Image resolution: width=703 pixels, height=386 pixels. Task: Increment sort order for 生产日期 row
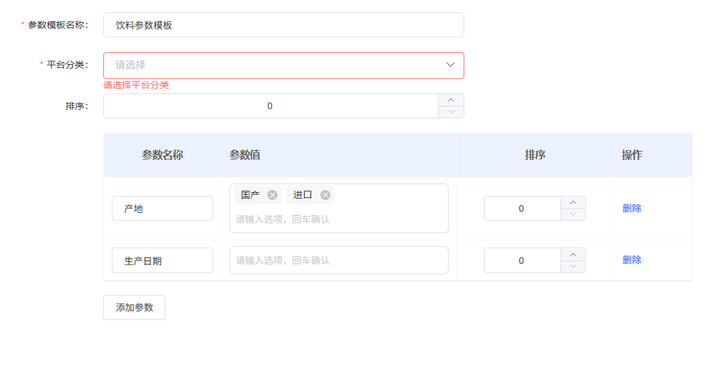[573, 254]
